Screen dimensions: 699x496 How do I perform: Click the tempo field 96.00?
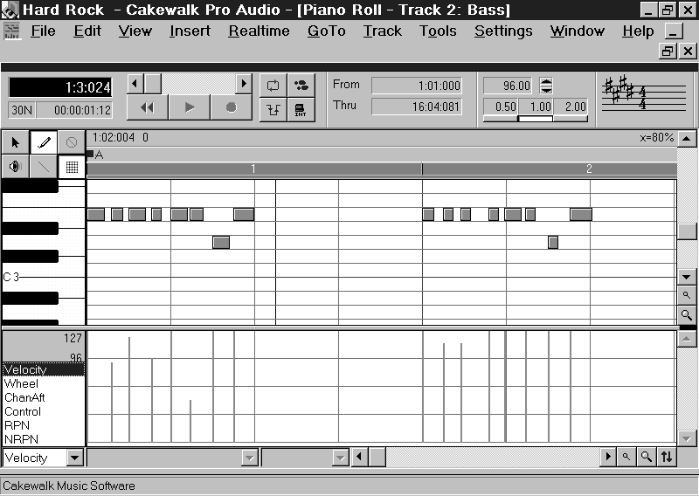click(508, 86)
